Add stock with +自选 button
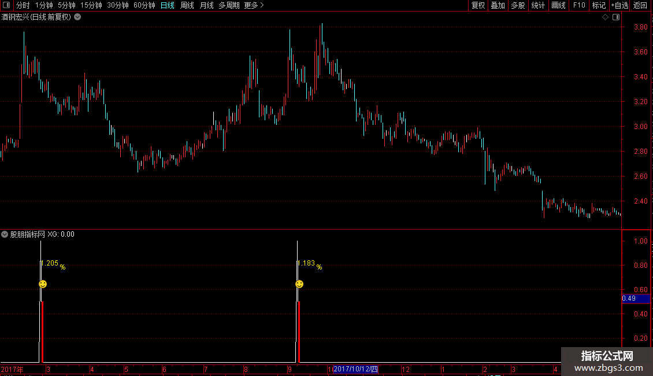Screen dimensions: 653x376 (619, 5)
